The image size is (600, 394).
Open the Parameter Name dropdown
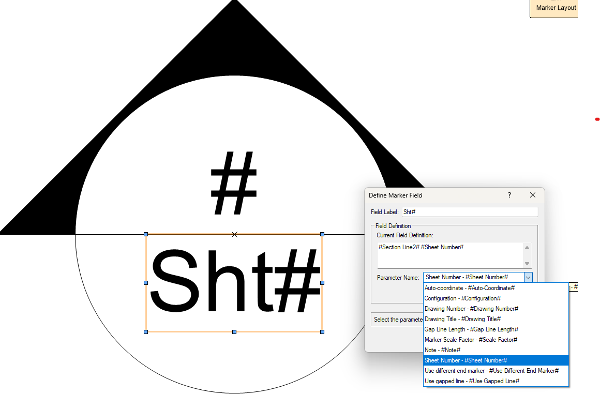[528, 277]
